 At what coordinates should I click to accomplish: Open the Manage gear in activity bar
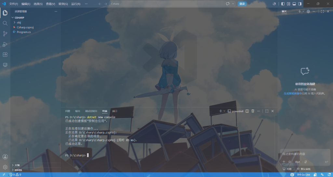[x=5, y=167]
